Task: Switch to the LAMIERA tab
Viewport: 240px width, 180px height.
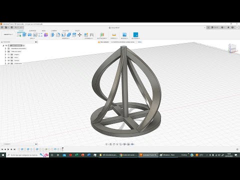Action: tap(54, 31)
